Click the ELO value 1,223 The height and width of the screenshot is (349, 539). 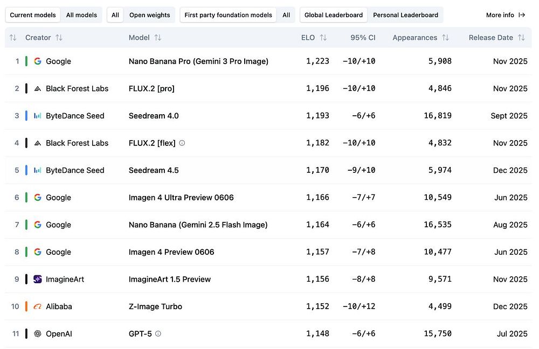click(317, 61)
